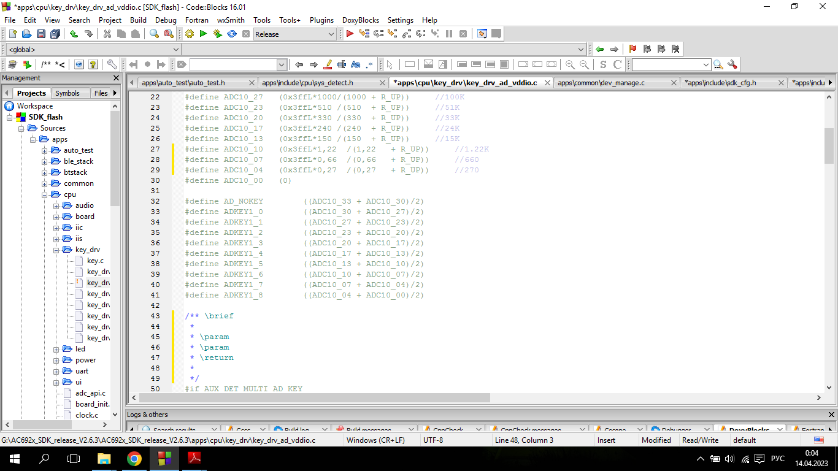Click the volume icon in system tray
Viewport: 838px width, 471px height.
coord(729,459)
